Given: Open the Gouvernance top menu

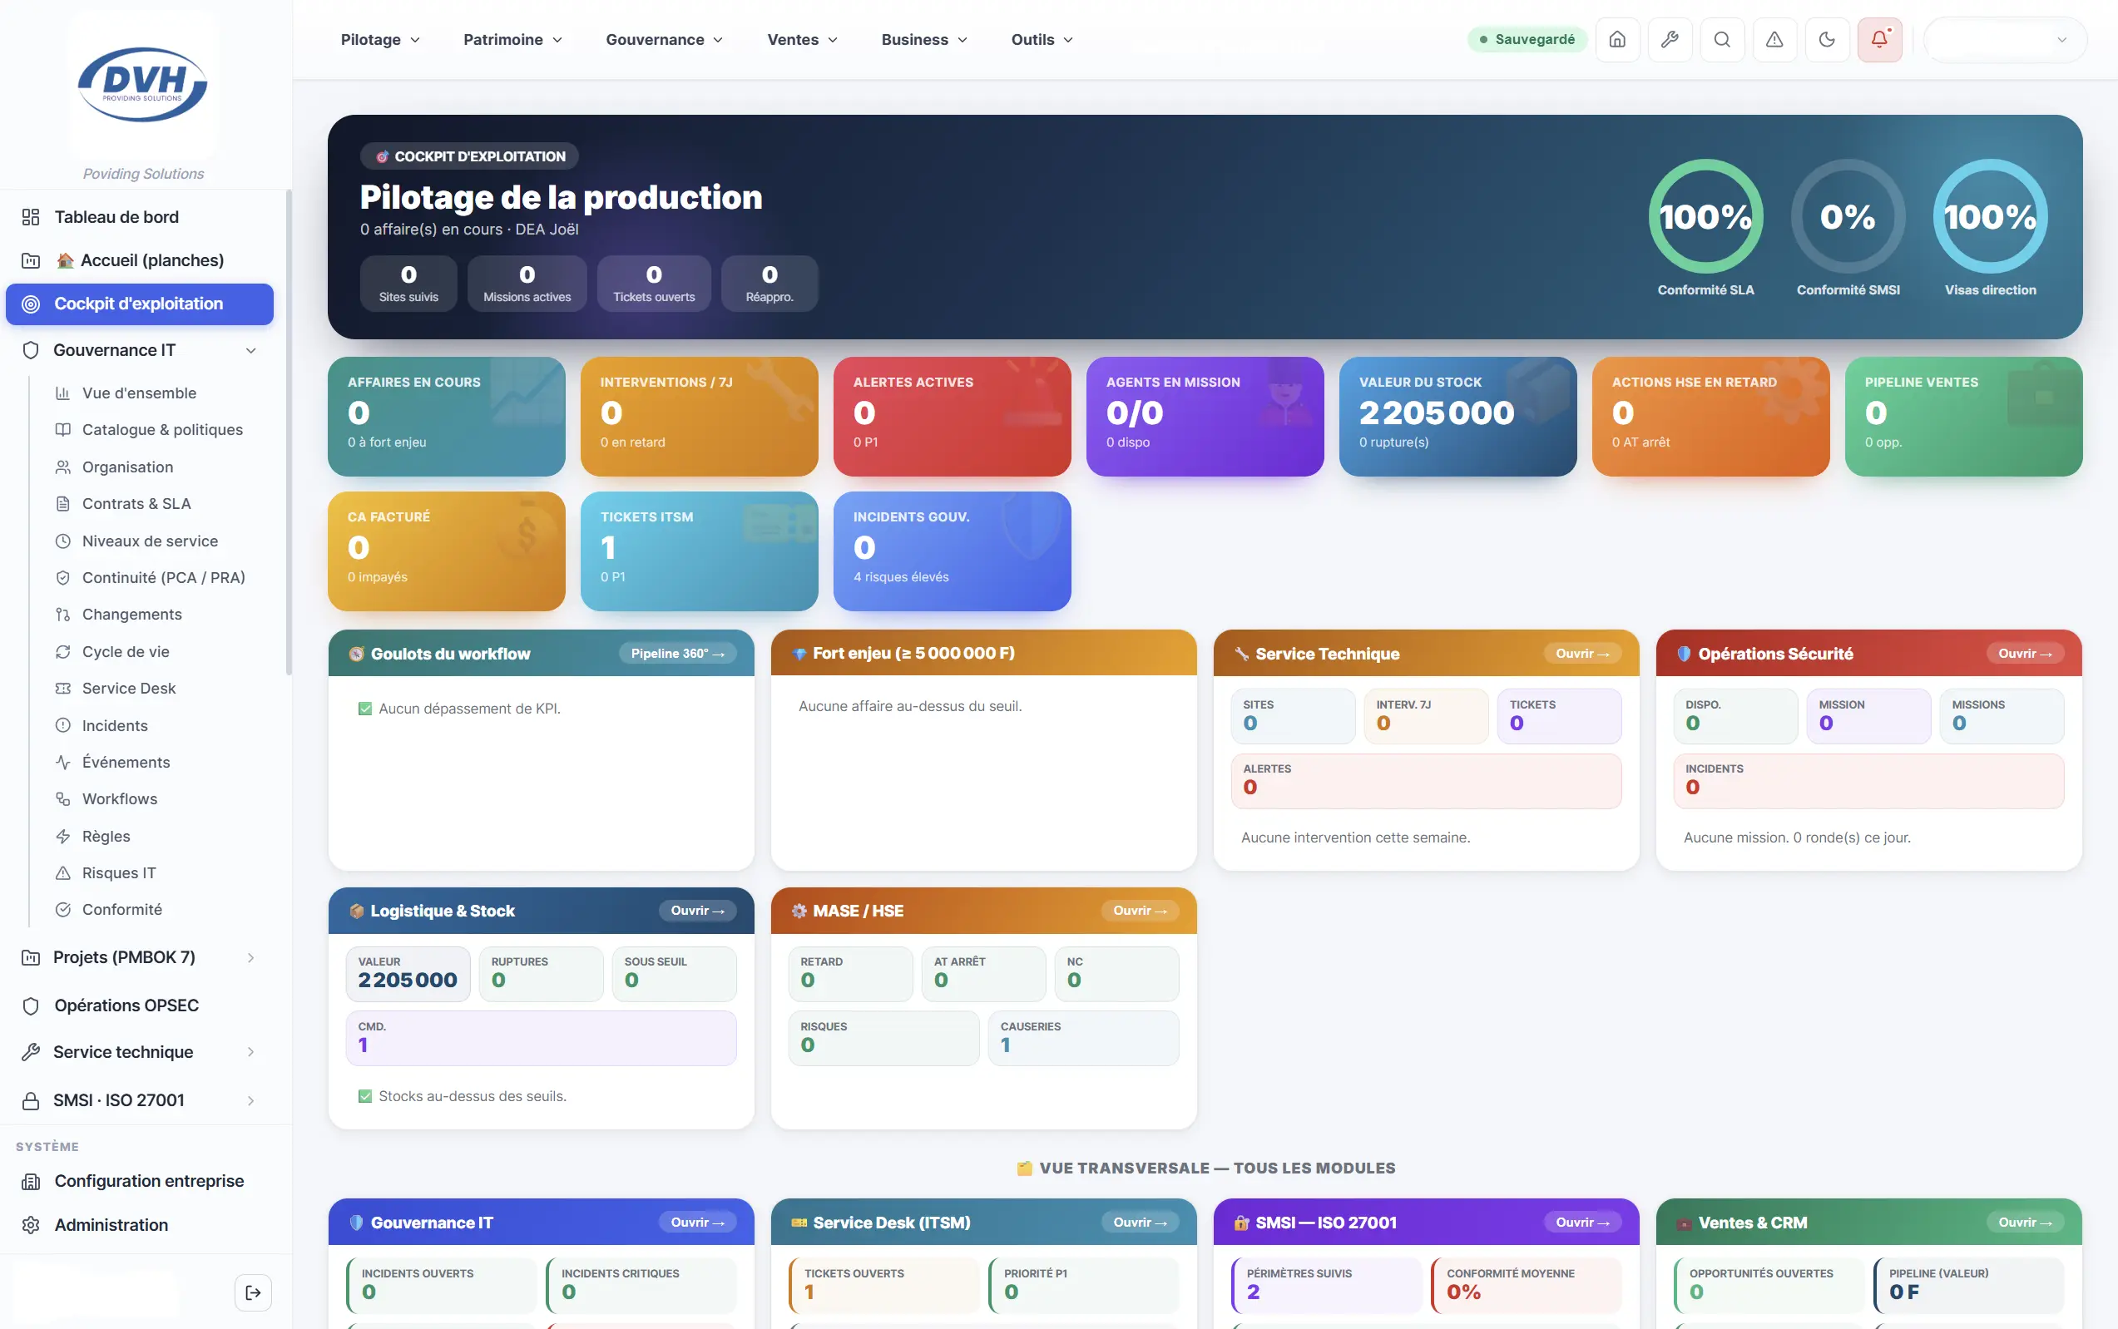Looking at the screenshot, I should pyautogui.click(x=664, y=40).
